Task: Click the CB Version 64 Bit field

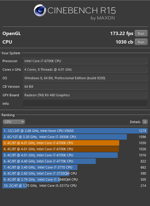Action: 85,87
